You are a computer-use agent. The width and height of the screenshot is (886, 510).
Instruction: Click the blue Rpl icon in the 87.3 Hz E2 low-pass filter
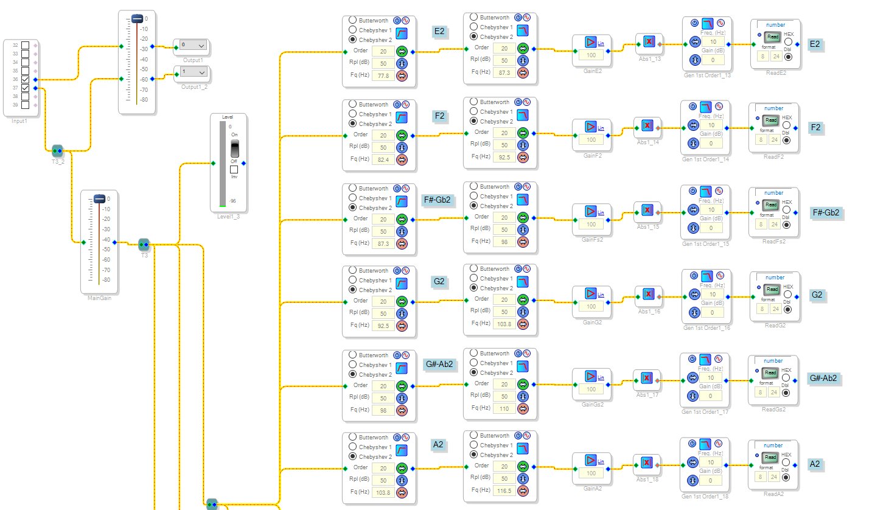pyautogui.click(x=523, y=61)
